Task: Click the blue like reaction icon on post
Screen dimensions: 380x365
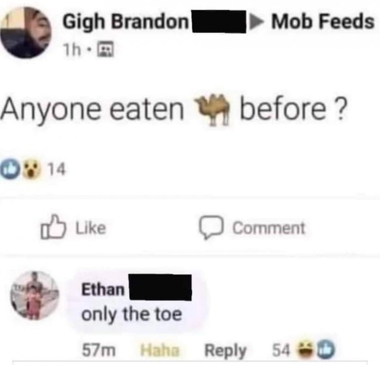Action: (x=10, y=170)
